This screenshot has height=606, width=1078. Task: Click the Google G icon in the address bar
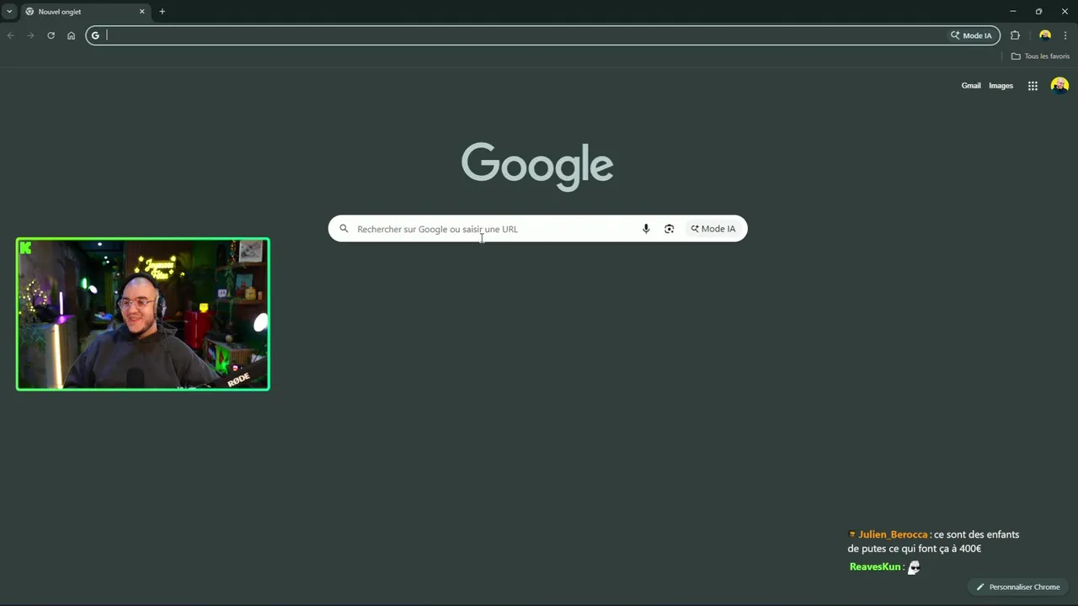click(x=95, y=35)
